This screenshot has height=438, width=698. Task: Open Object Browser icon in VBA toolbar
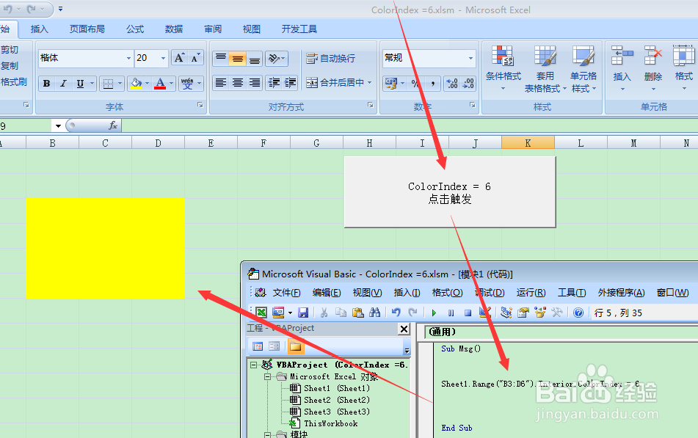[x=540, y=313]
